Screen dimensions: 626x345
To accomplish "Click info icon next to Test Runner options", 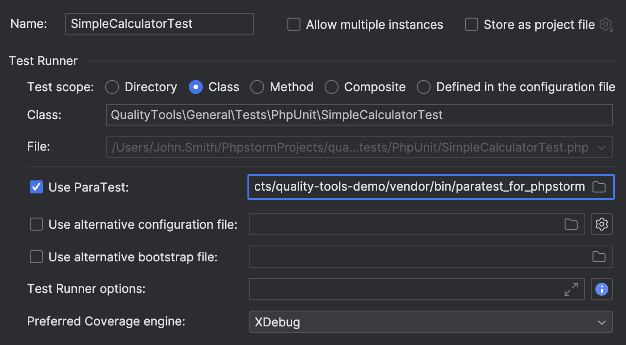I will point(602,289).
